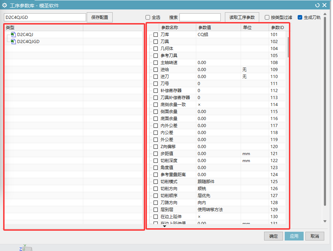Click the 搜索 input field
The height and width of the screenshot is (251, 333).
200,18
